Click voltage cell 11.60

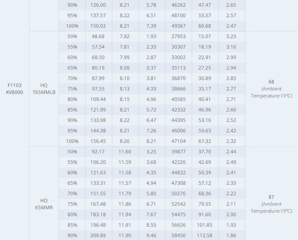125,152
